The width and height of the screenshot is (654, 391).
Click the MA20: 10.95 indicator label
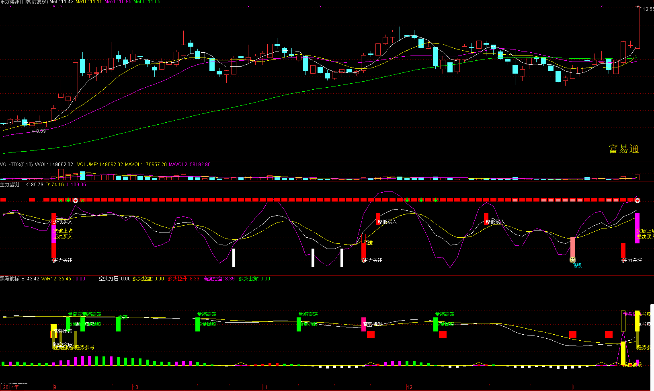coord(118,2)
